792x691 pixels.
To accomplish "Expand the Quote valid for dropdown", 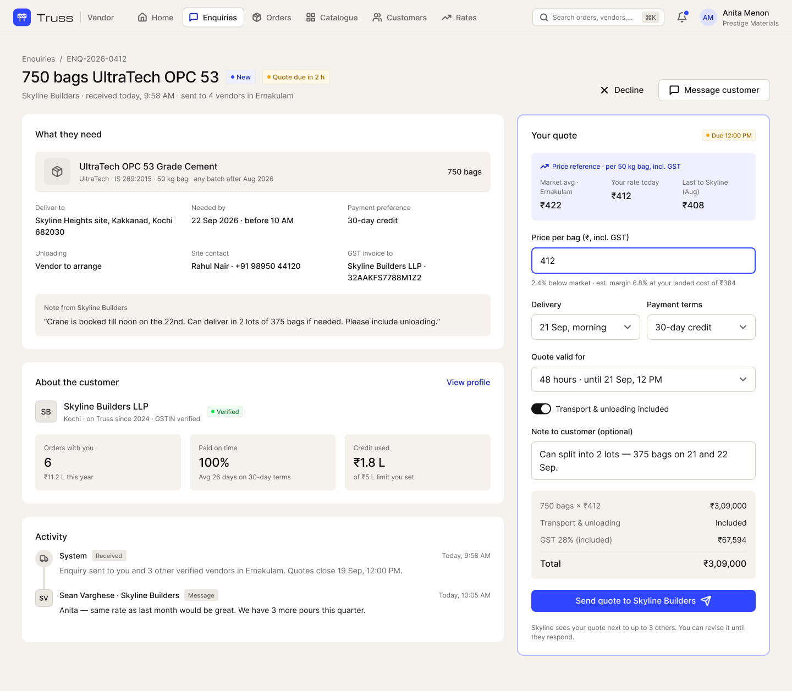I will coord(643,379).
